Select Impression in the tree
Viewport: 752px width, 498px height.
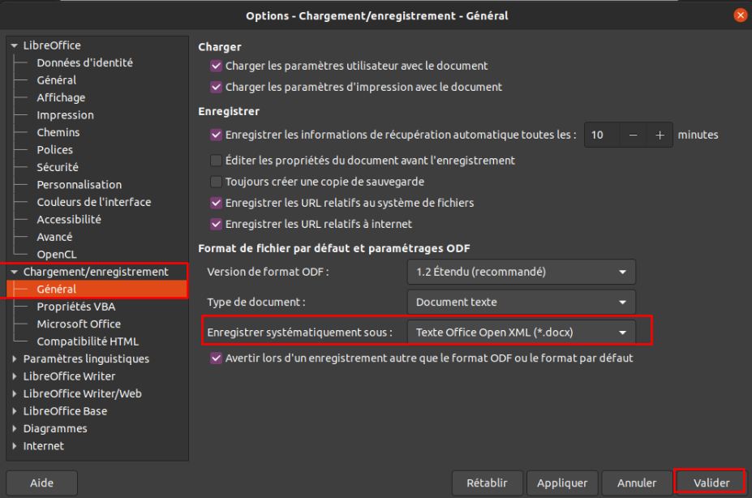click(x=65, y=115)
